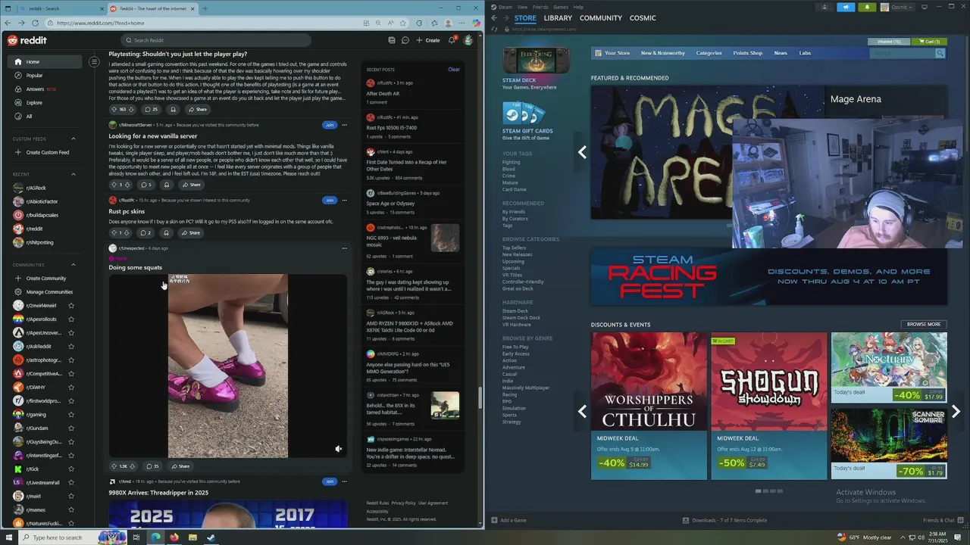Favorite r/AskReddit with star toggle
Viewport: 970px width, 545px height.
[71, 347]
